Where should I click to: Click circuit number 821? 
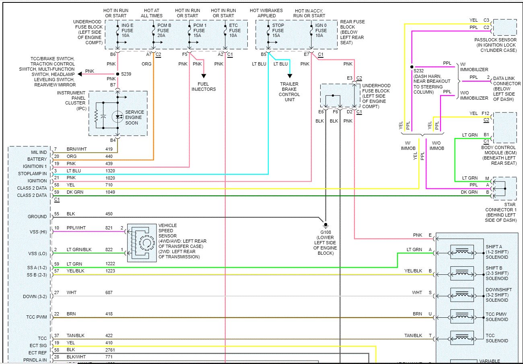click(x=109, y=228)
